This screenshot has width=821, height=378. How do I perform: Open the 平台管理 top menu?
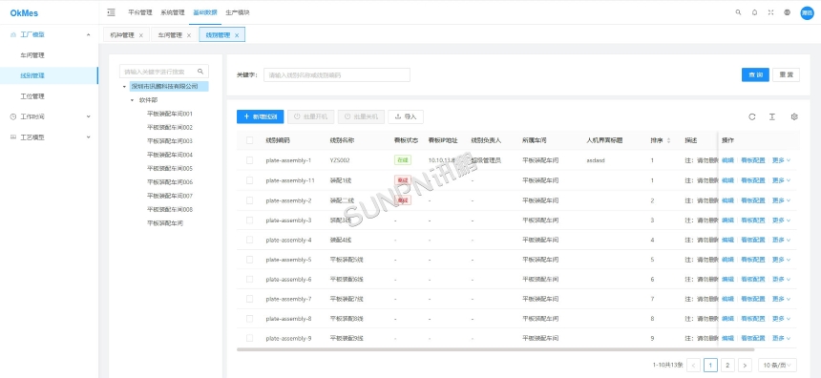pyautogui.click(x=139, y=12)
